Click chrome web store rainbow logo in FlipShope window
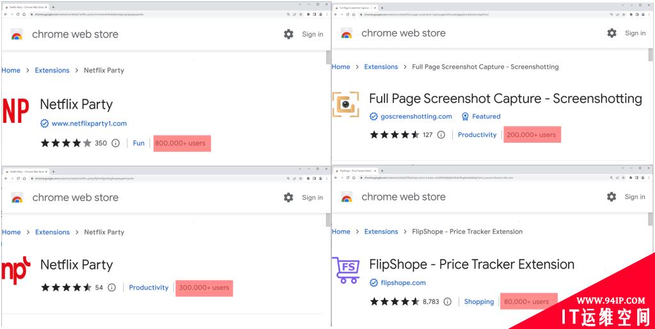655x329 pixels. tap(347, 197)
